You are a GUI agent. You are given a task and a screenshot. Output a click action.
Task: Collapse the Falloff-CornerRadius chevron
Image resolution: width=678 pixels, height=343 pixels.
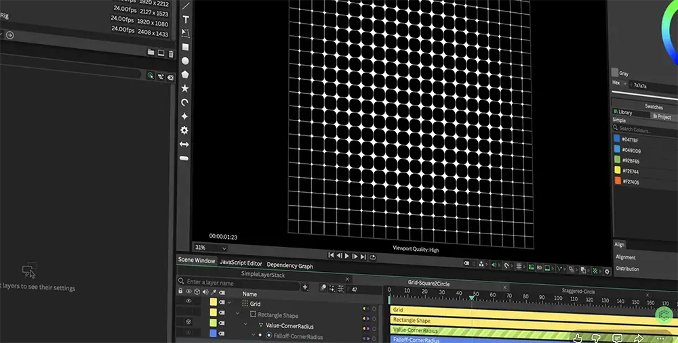254,334
